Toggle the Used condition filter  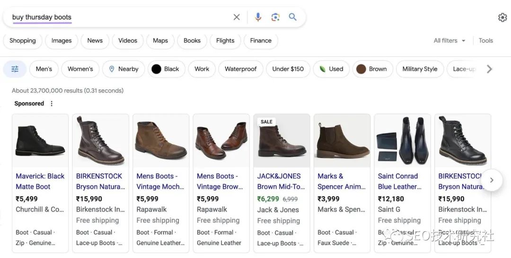[x=331, y=69]
